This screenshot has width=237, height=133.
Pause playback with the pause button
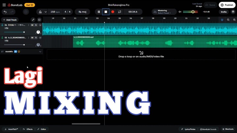(99, 12)
